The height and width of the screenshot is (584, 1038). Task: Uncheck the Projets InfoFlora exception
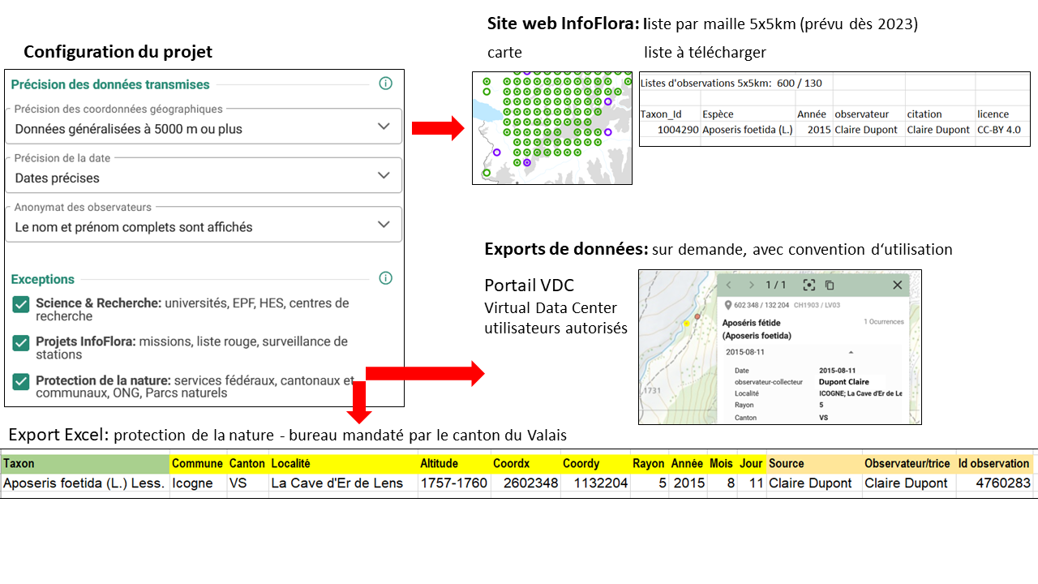pyautogui.click(x=21, y=343)
